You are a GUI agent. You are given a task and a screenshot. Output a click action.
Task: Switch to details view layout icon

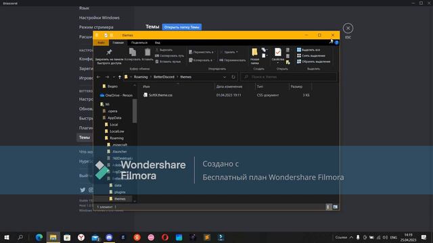(x=328, y=207)
